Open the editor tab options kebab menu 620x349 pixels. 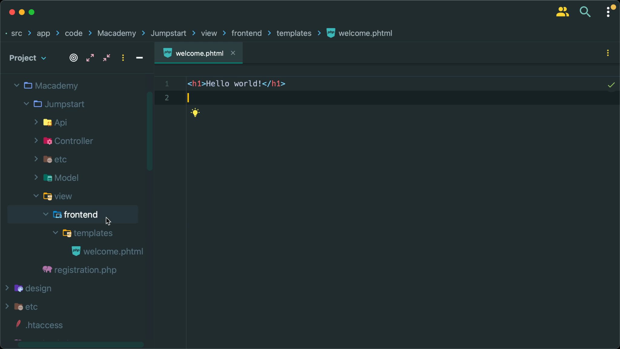[608, 53]
